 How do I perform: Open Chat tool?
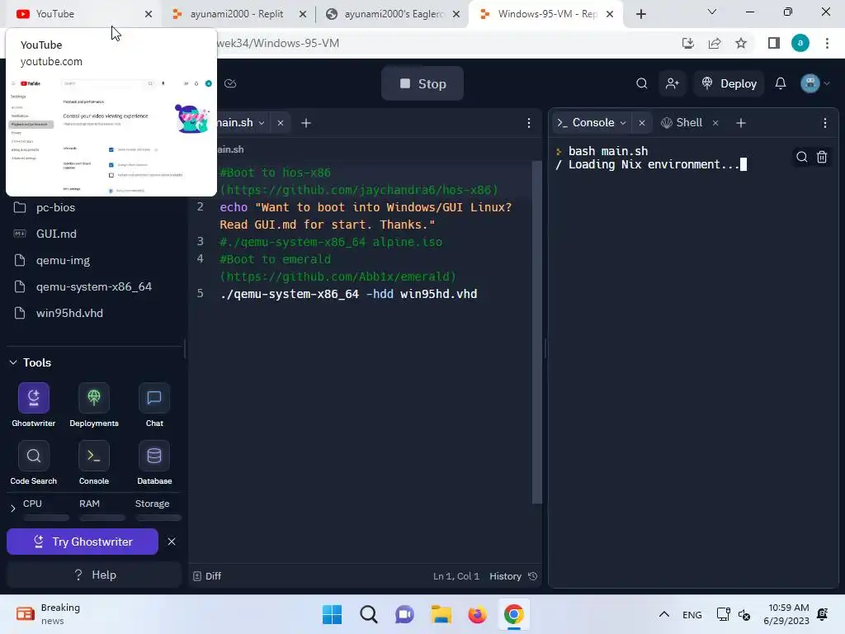point(154,405)
